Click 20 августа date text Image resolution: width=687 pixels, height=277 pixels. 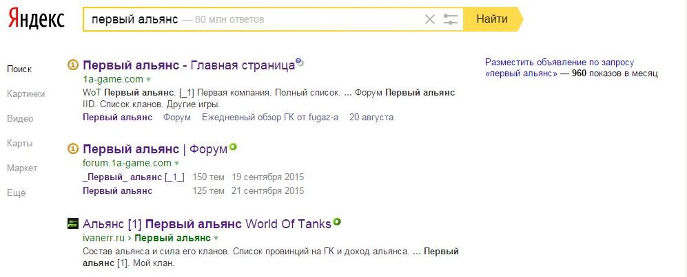371,117
